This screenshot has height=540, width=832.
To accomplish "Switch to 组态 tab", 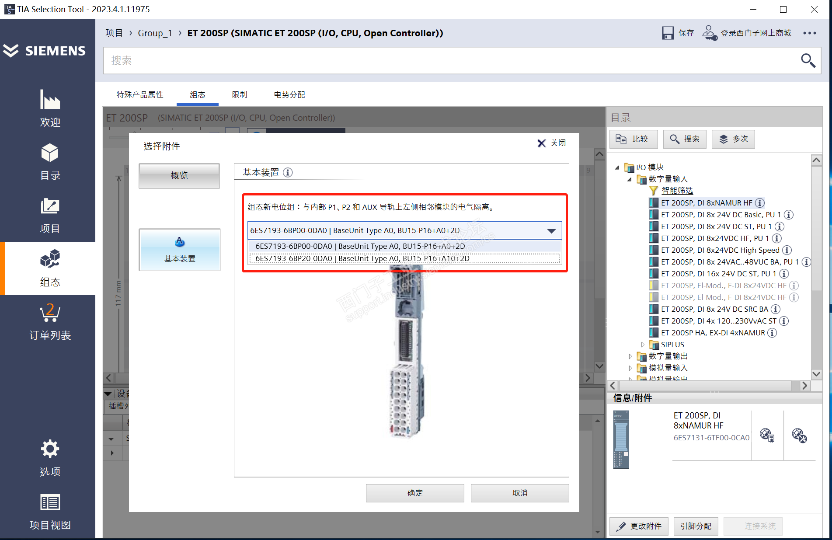I will [x=198, y=94].
